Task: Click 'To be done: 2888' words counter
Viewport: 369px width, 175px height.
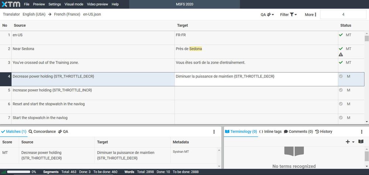Action: pyautogui.click(x=186, y=172)
